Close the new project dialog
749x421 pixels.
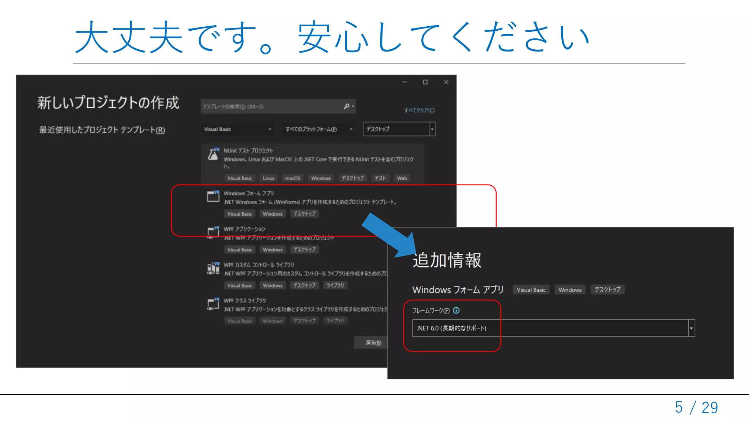pos(446,82)
